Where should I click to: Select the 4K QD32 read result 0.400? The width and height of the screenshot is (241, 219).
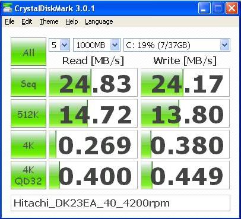coord(93,175)
